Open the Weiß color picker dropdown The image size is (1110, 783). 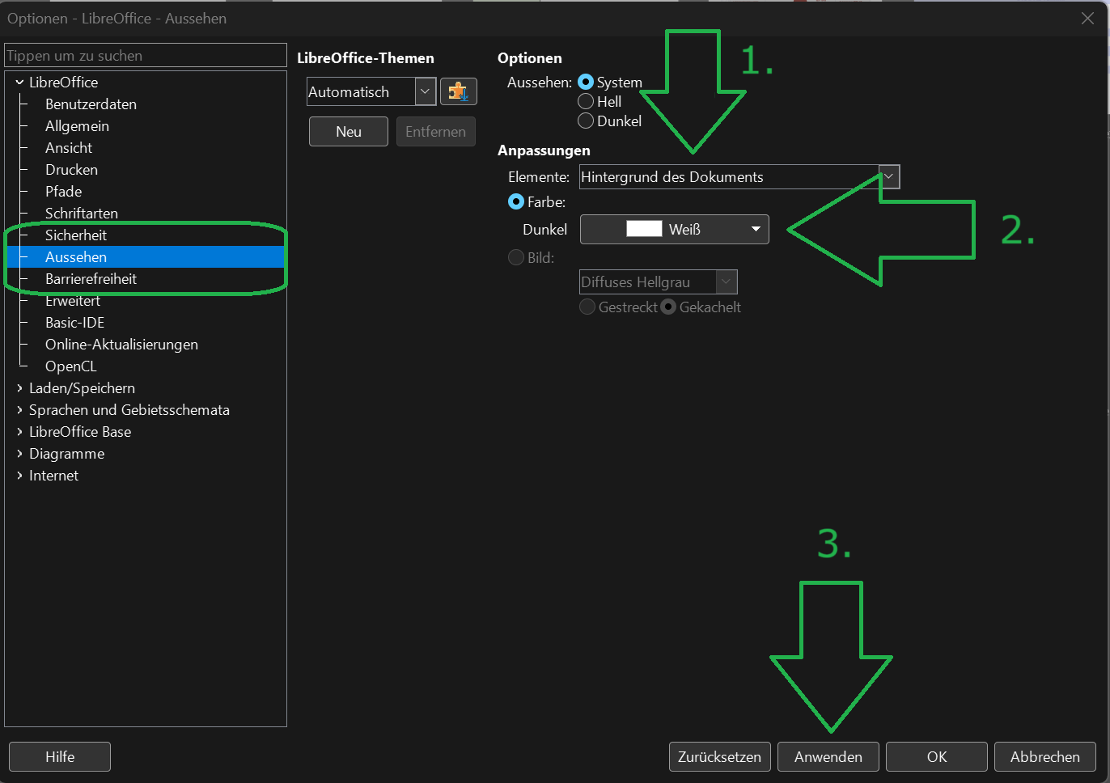point(675,230)
